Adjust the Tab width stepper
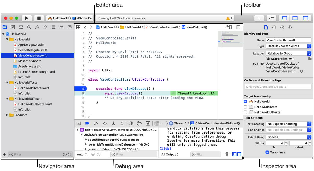 [x=286, y=143]
